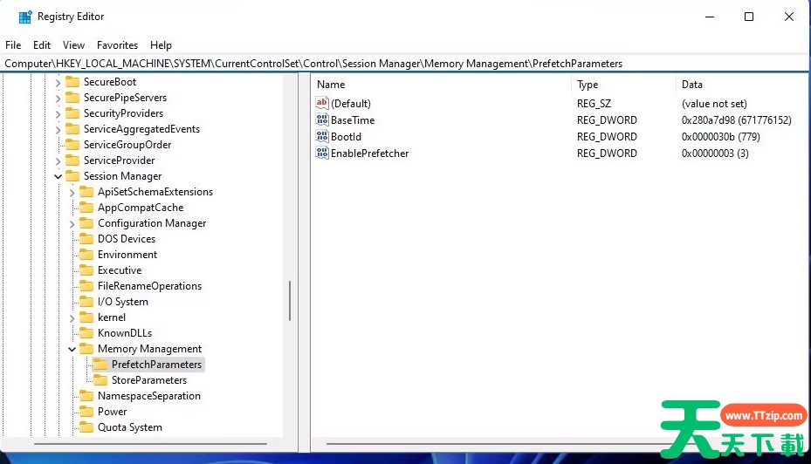Image resolution: width=811 pixels, height=464 pixels.
Task: Click the tree pane horizontal scrollbar
Action: pyautogui.click(x=150, y=443)
